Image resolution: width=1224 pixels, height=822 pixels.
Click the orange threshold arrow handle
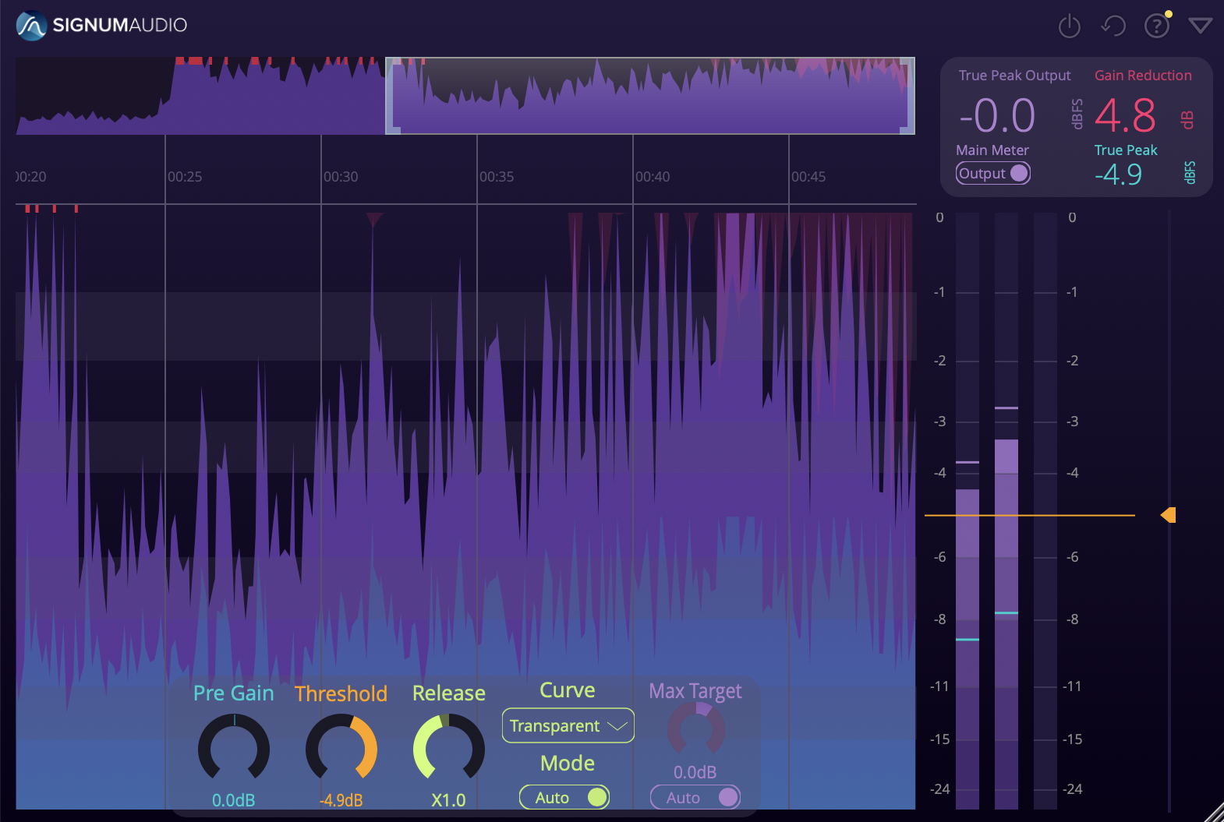1168,515
